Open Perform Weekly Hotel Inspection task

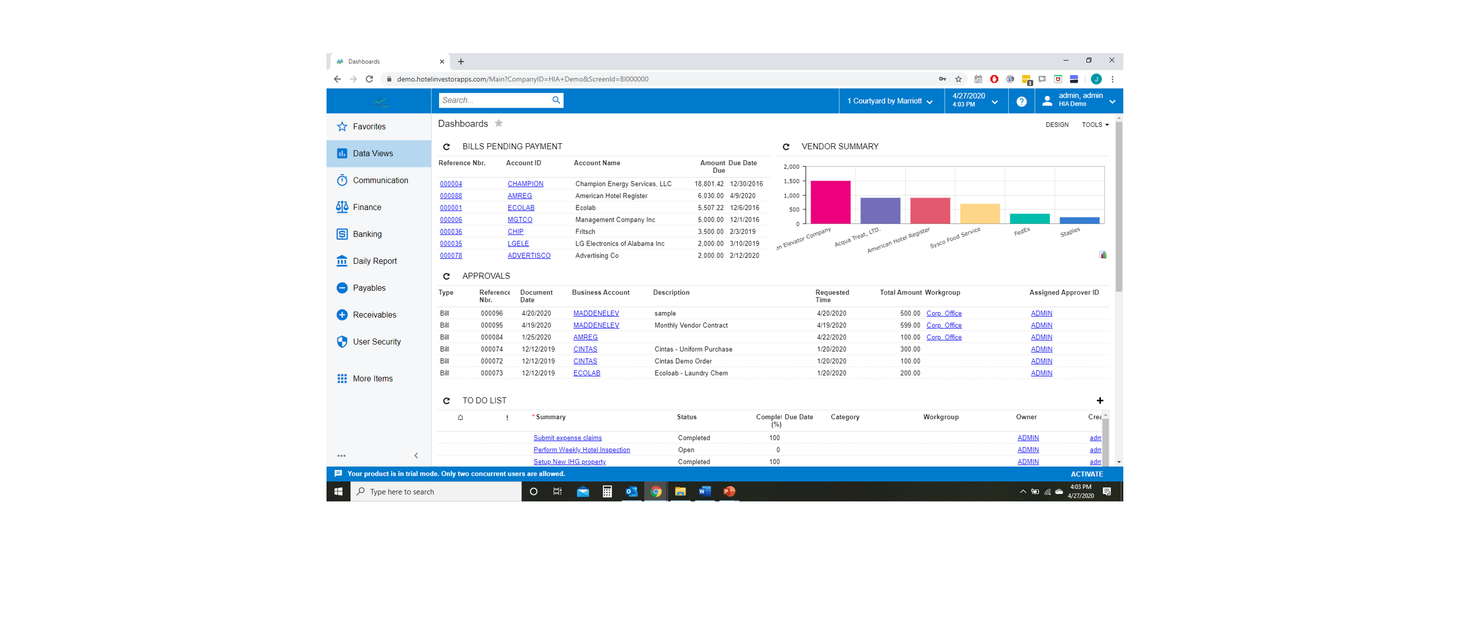(581, 450)
